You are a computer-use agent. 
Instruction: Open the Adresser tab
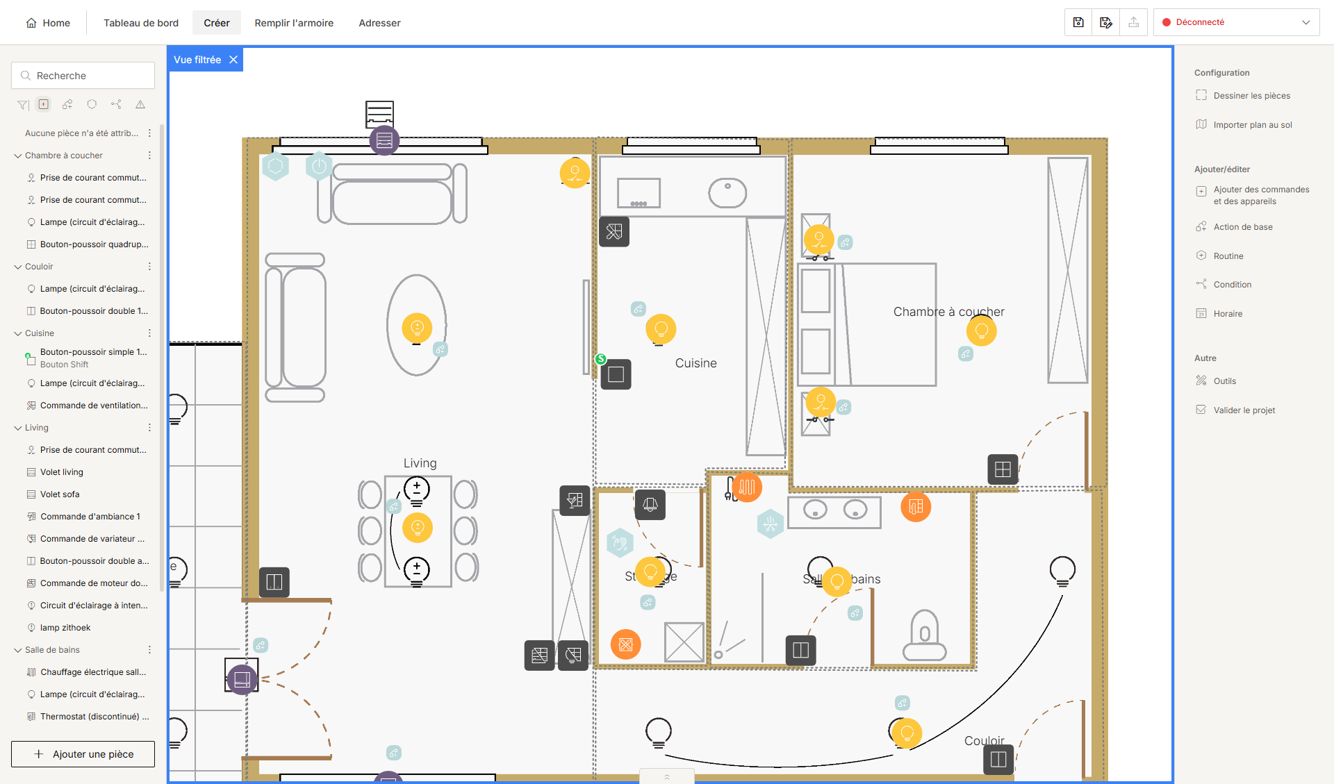click(x=379, y=23)
